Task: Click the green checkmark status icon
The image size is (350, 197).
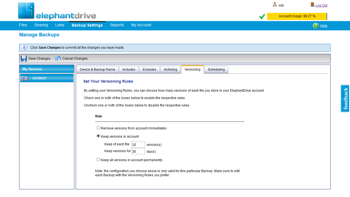Action: tap(262, 17)
